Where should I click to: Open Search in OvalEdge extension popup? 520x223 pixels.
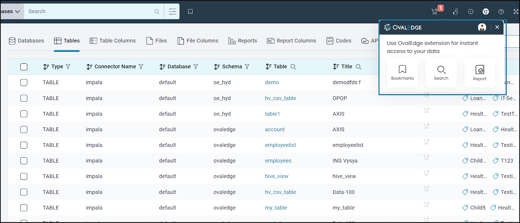pyautogui.click(x=441, y=73)
